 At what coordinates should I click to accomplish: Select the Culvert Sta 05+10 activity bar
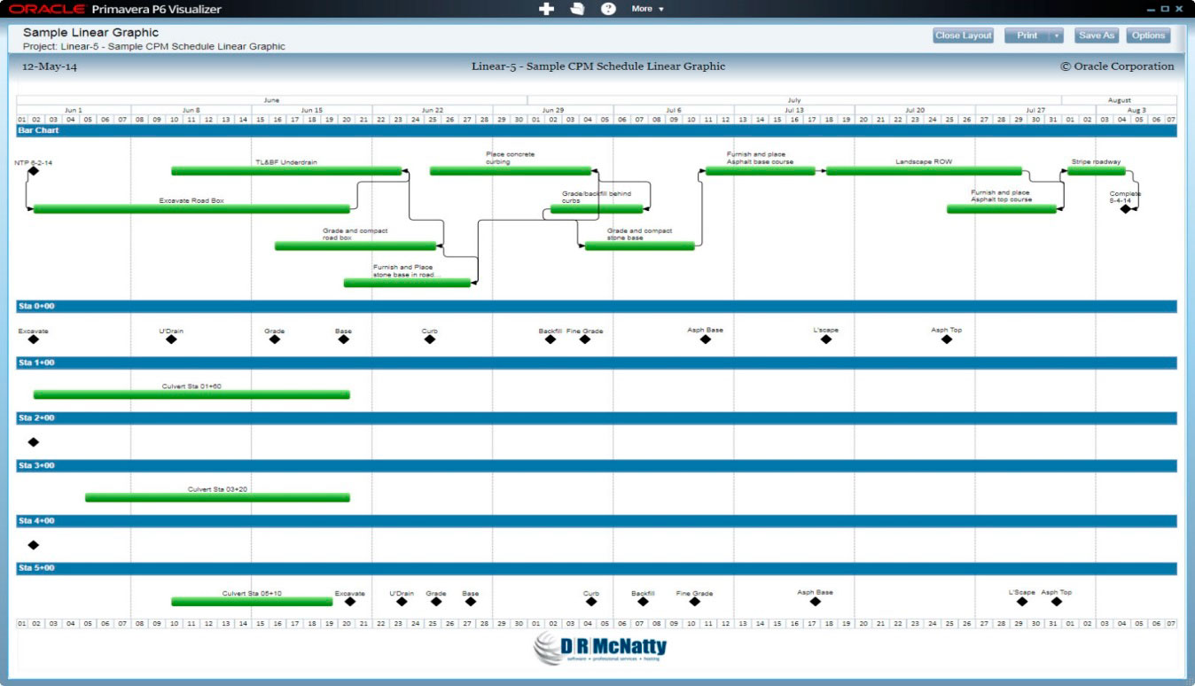click(x=253, y=600)
